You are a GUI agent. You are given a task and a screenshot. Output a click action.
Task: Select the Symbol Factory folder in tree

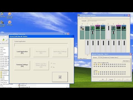pyautogui.click(x=4, y=76)
